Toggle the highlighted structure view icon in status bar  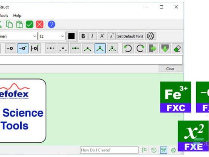164,150
